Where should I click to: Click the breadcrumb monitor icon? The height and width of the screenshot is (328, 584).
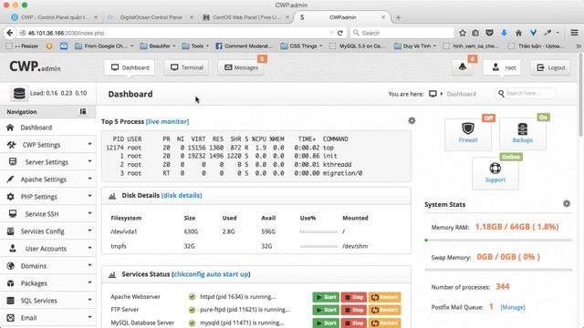click(433, 94)
